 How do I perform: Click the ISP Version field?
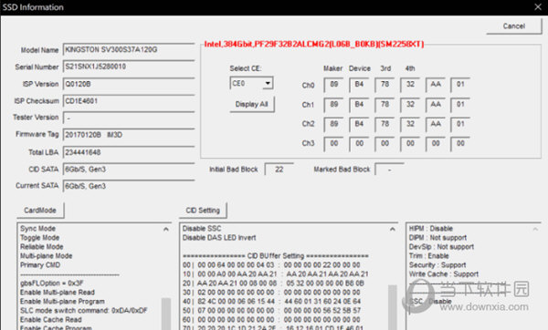[x=129, y=84]
